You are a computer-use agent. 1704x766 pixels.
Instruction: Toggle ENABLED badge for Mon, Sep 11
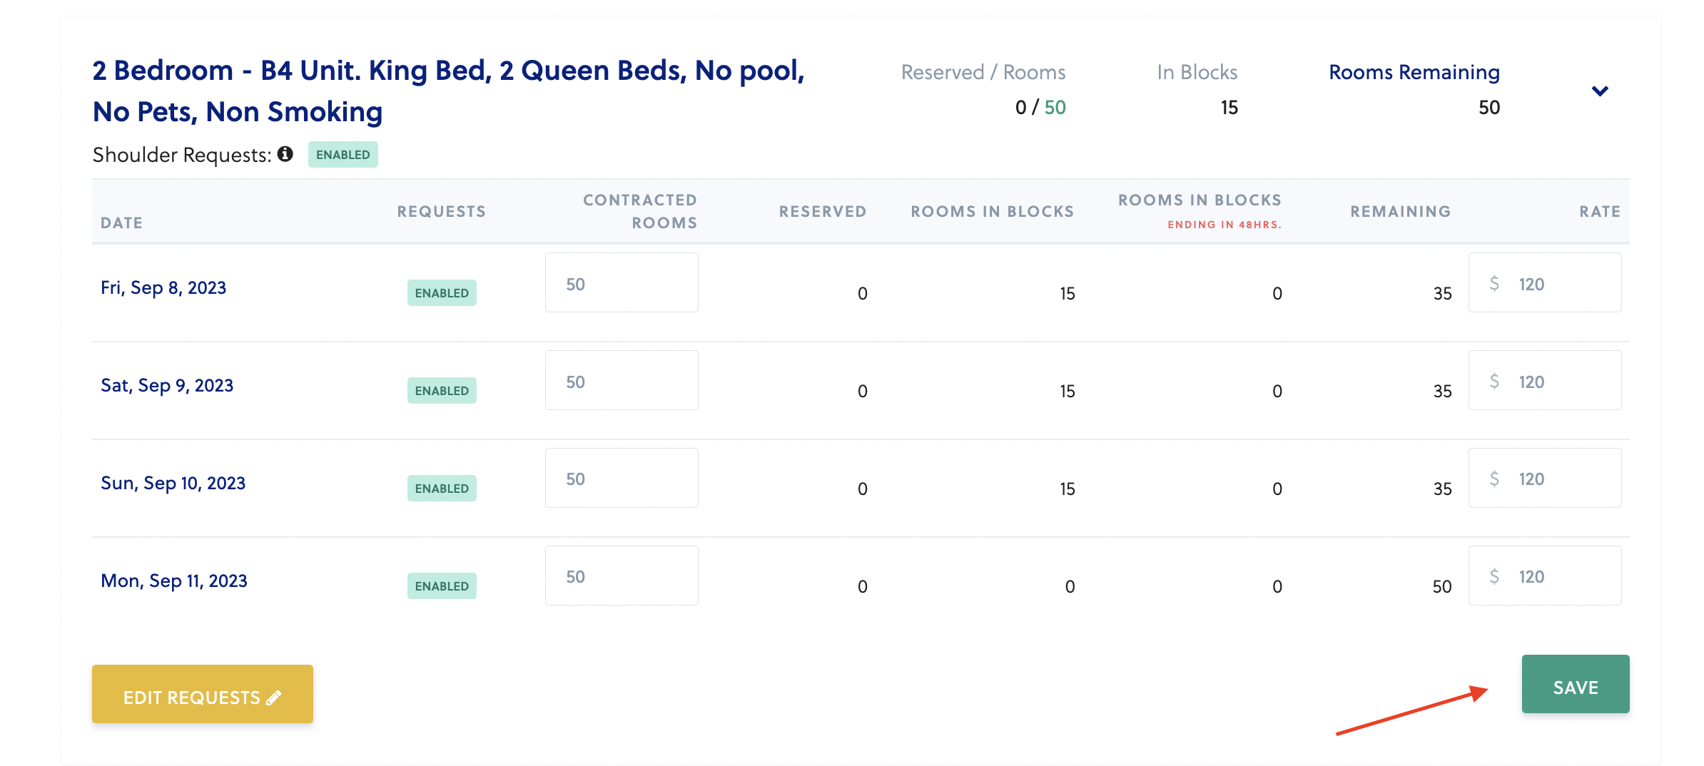(442, 586)
